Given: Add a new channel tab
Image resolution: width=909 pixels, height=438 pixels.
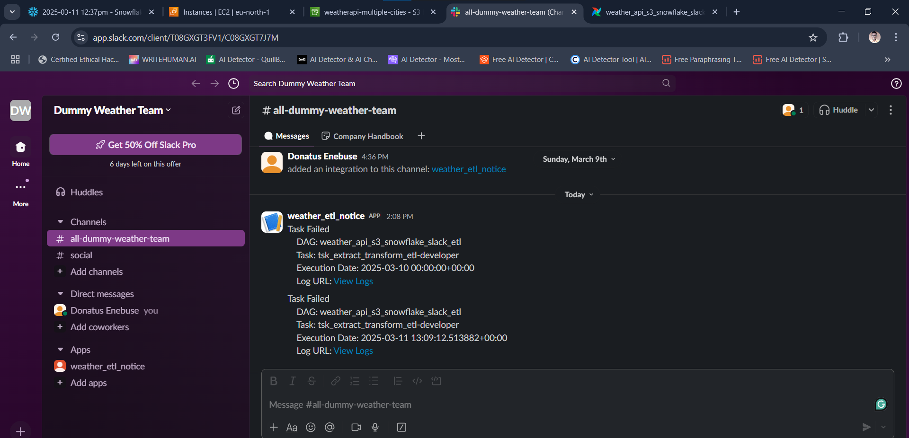Looking at the screenshot, I should [421, 136].
